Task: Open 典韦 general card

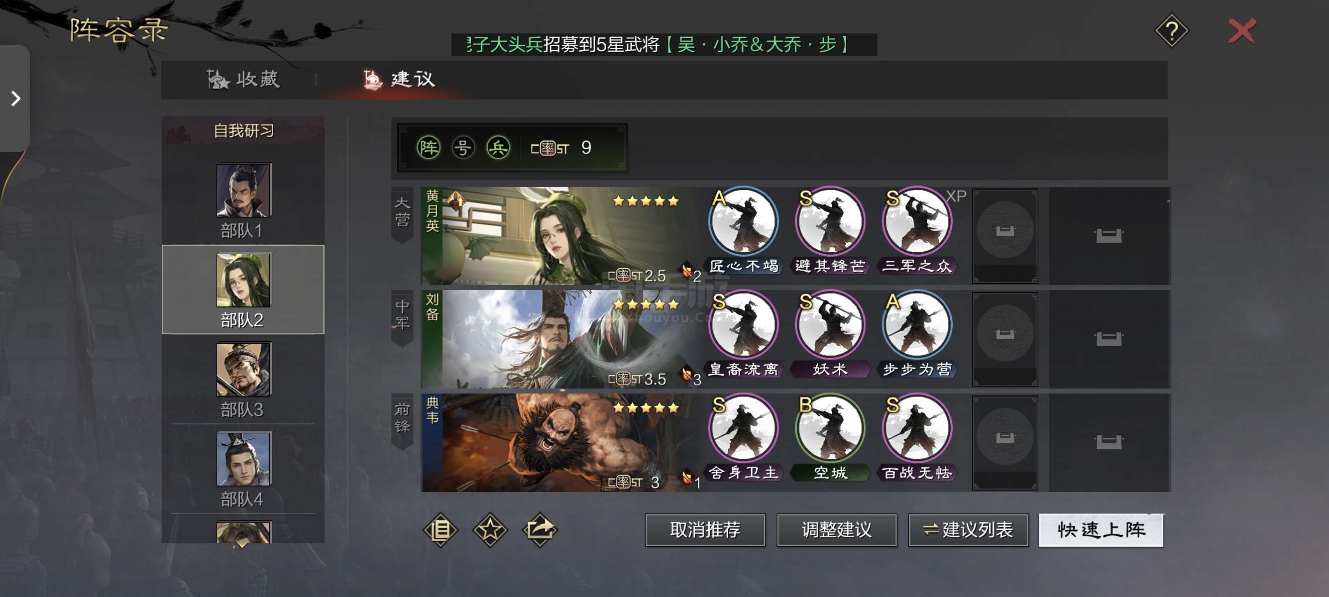Action: 561,442
